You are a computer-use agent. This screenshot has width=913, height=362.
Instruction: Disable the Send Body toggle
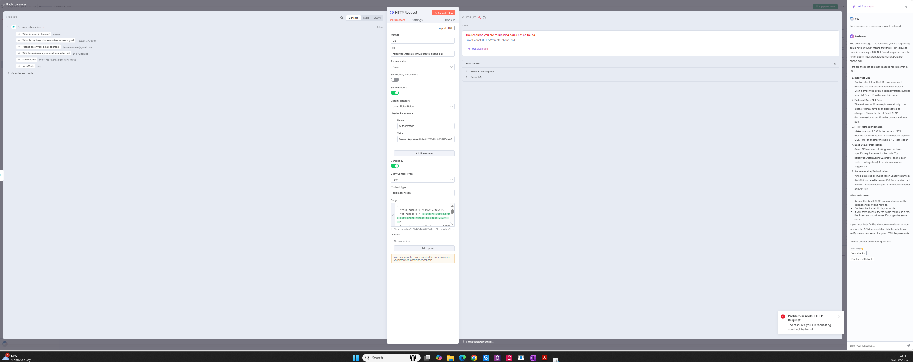(394, 166)
